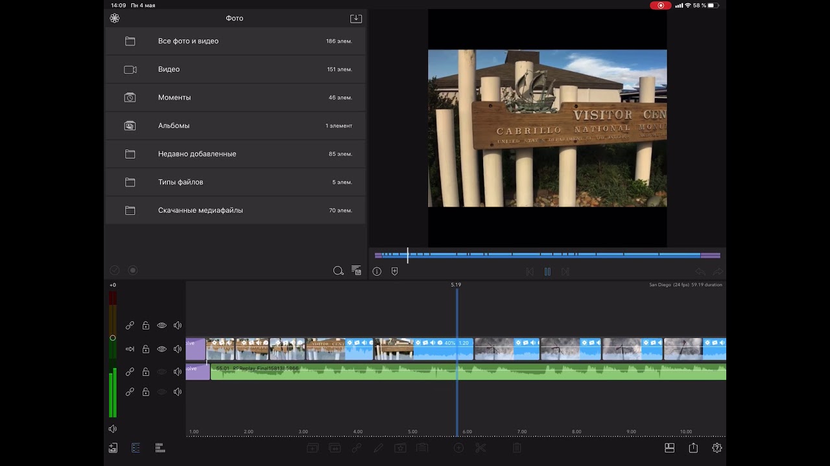
Task: Change the screen layout with the layout icon
Action: click(670, 448)
